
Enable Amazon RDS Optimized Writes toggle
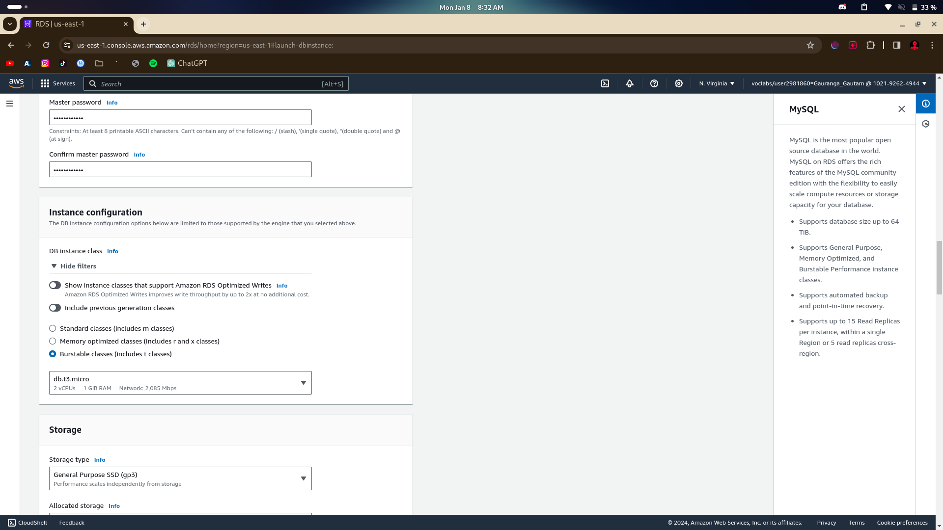55,285
